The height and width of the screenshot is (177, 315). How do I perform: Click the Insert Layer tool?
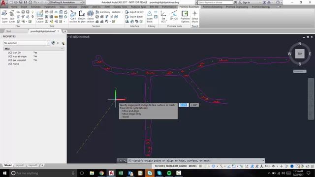4,16
